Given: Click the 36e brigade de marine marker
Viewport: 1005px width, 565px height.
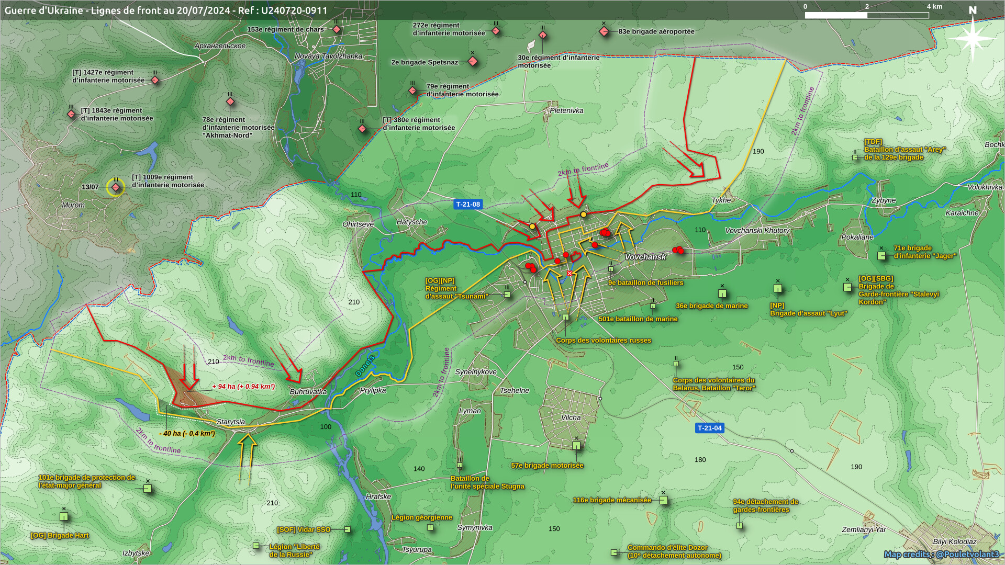Looking at the screenshot, I should 722,293.
